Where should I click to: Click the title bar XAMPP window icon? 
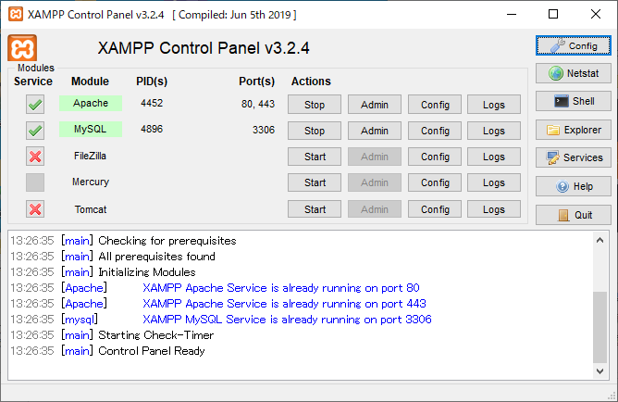14,15
